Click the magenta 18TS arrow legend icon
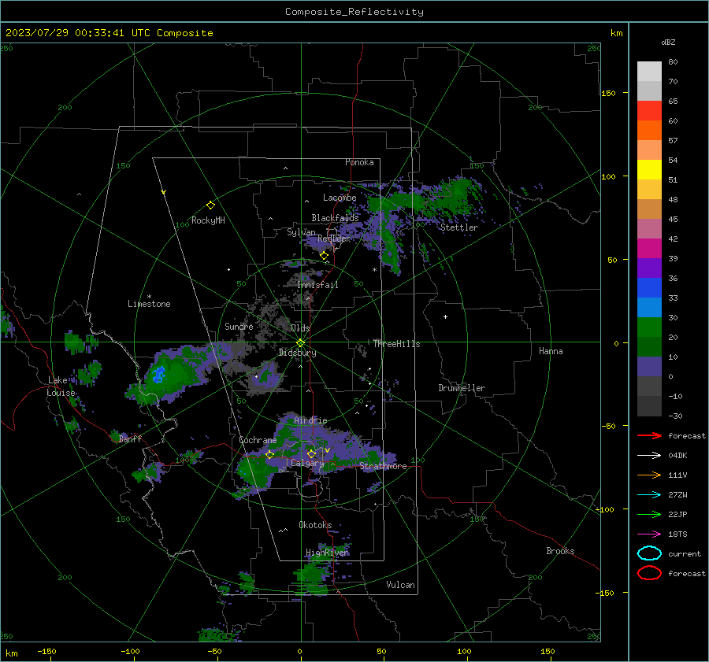The image size is (709, 662). [649, 534]
